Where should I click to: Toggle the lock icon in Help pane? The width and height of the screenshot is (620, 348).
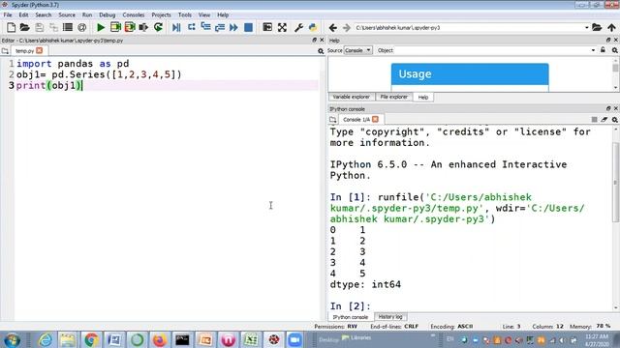click(x=603, y=50)
